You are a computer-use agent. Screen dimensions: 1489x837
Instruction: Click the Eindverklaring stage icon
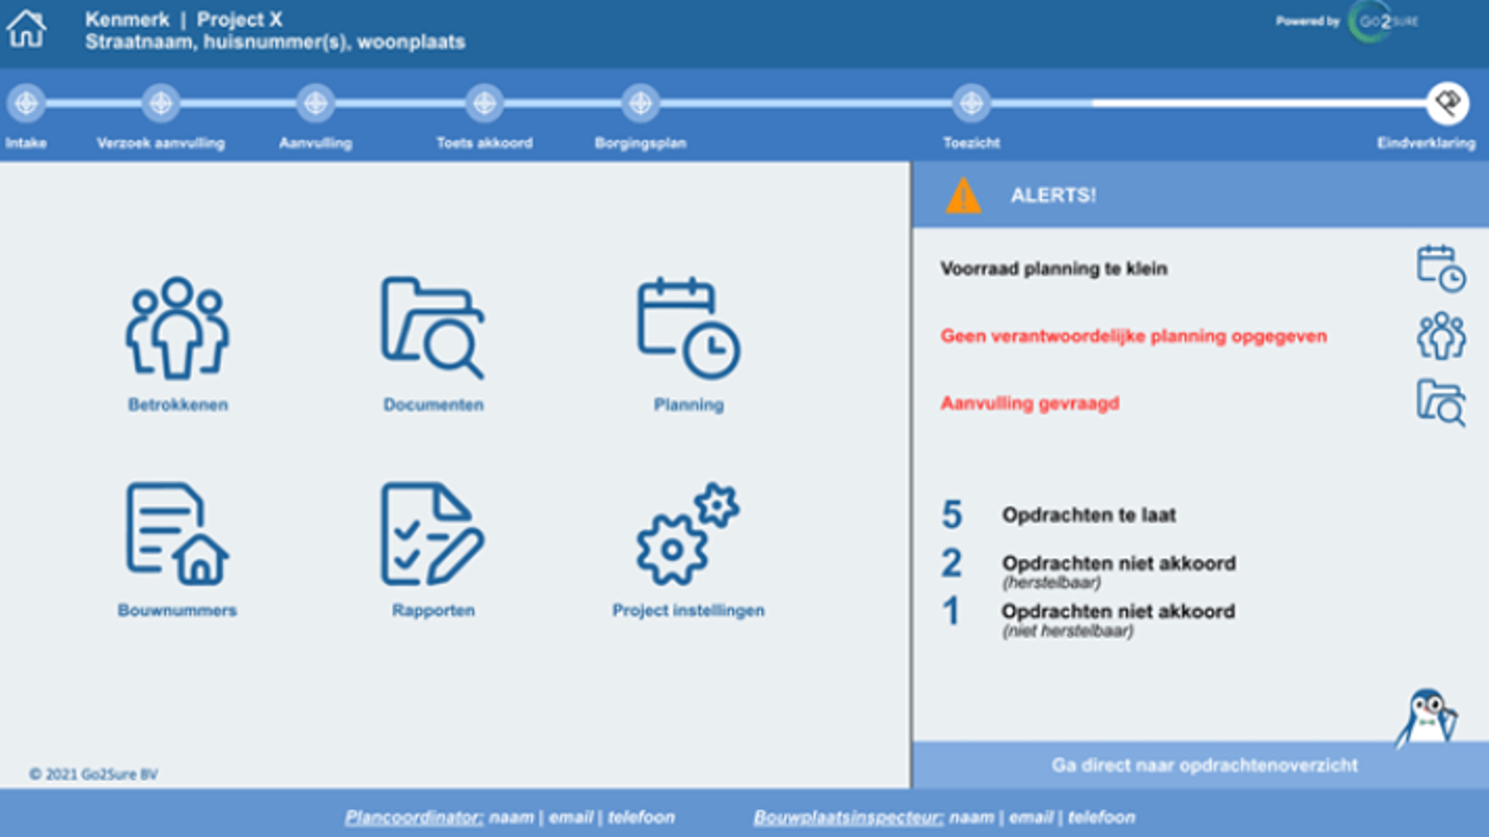click(1447, 102)
